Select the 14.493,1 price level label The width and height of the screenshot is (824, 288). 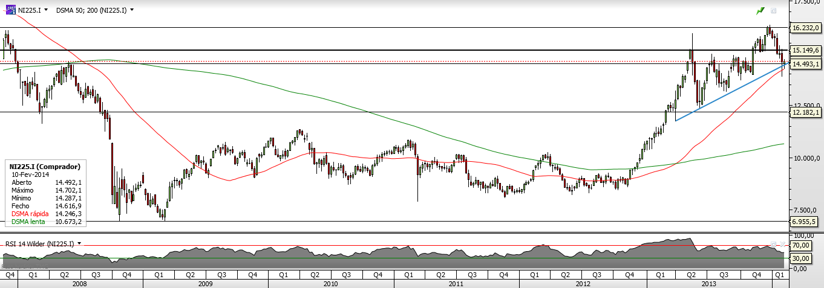tap(806, 63)
